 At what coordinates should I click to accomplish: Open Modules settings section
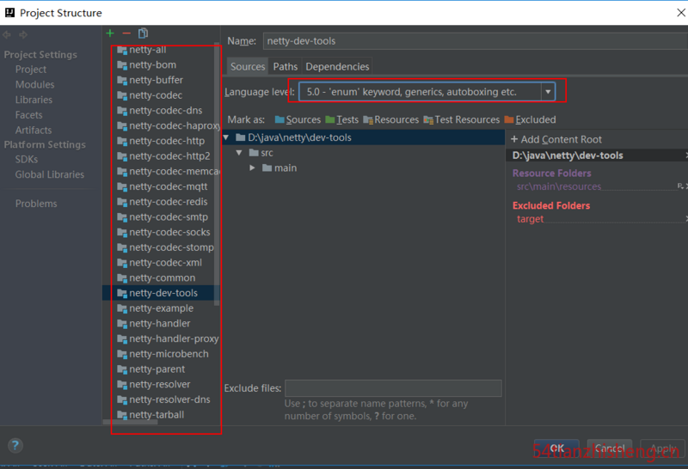[x=34, y=84]
